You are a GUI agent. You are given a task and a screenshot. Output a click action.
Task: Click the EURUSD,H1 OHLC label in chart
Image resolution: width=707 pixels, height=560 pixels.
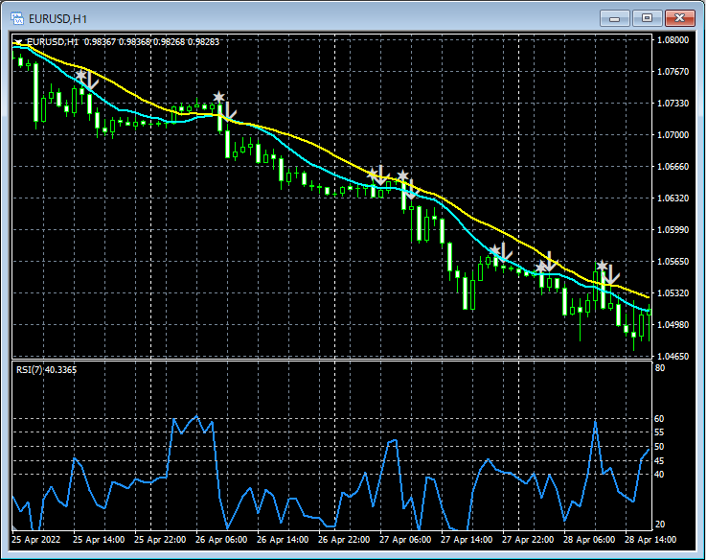pyautogui.click(x=123, y=42)
